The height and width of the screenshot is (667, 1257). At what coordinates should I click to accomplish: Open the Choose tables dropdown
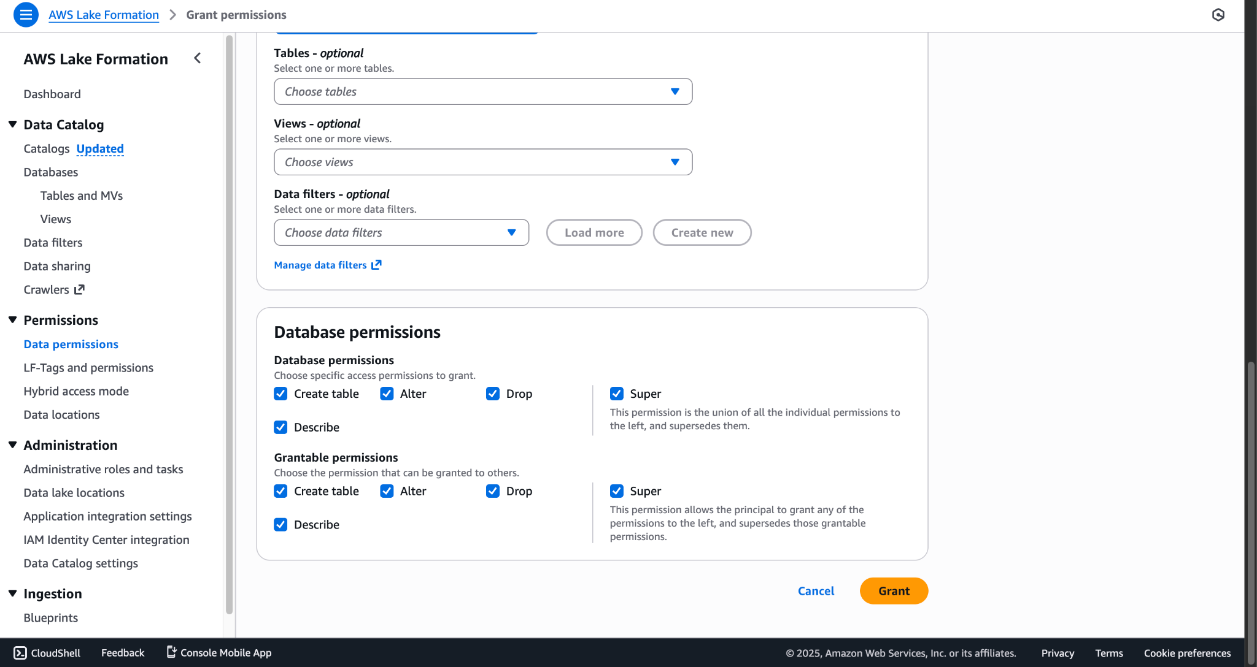483,91
